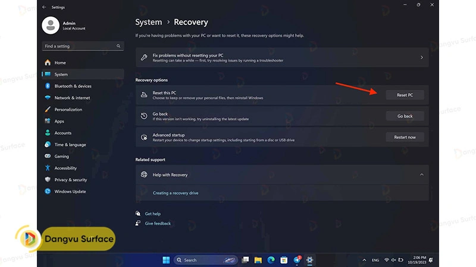Expand Fix problems without resetting your PC
476x267 pixels.
coord(421,58)
